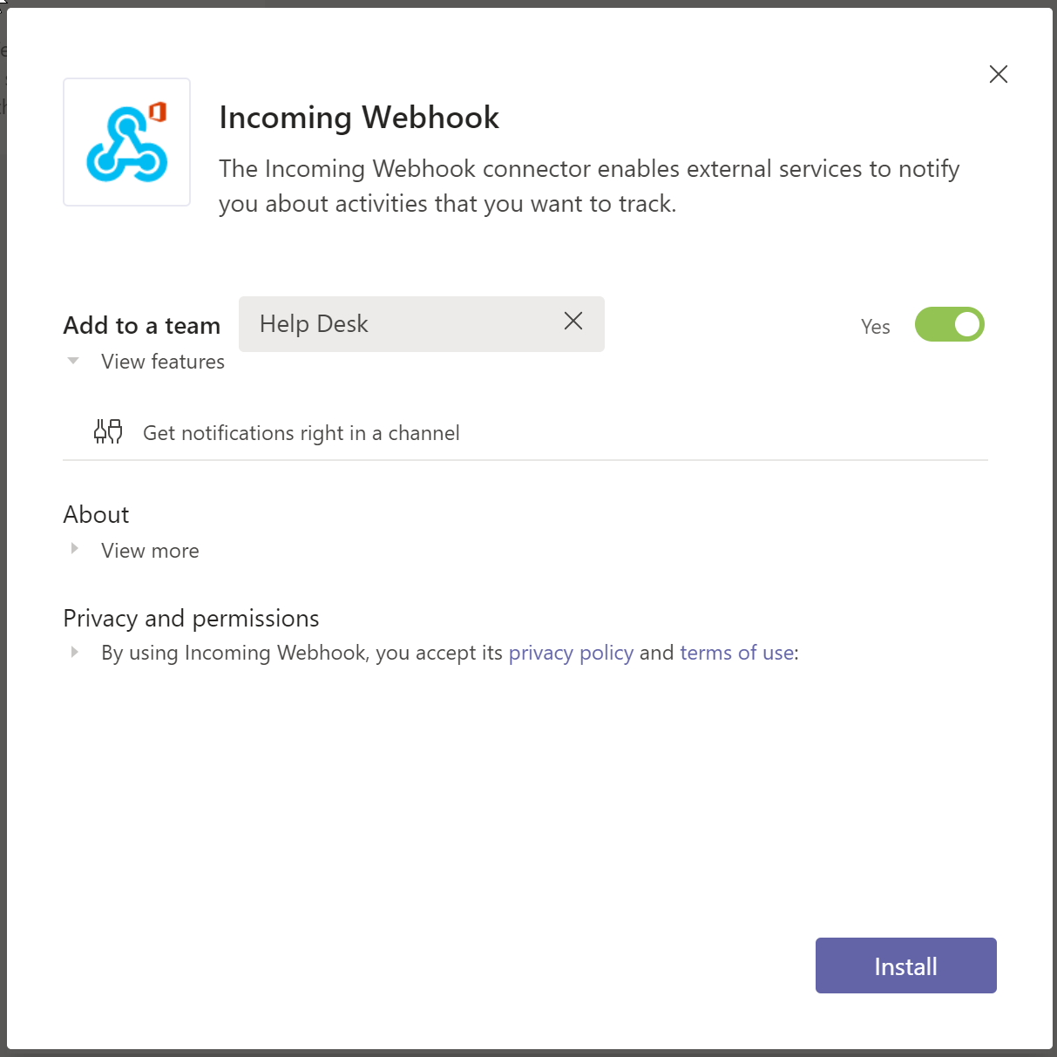Install the Incoming Webhook connector
Screen dimensions: 1057x1057
[x=905, y=966]
